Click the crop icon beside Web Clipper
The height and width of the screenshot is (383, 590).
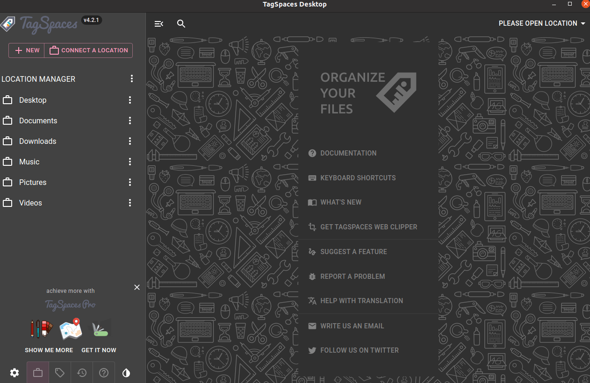(312, 227)
